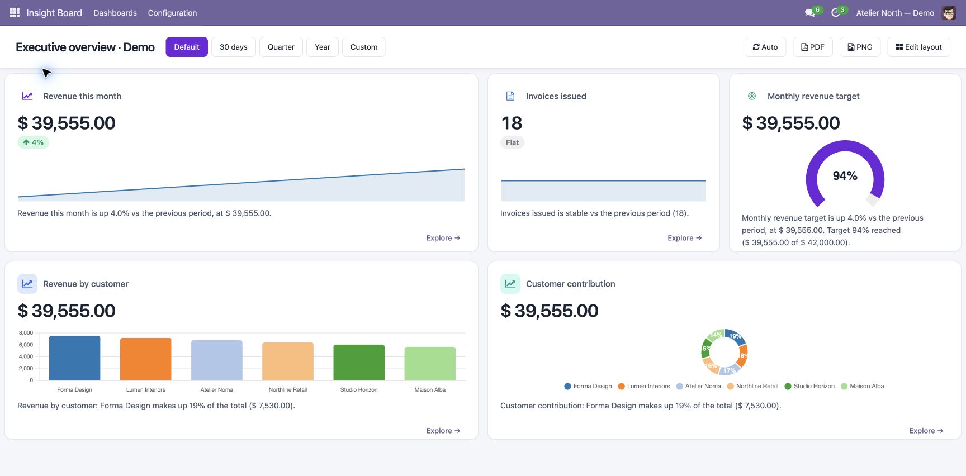Click the user avatar in top bar

(x=949, y=13)
